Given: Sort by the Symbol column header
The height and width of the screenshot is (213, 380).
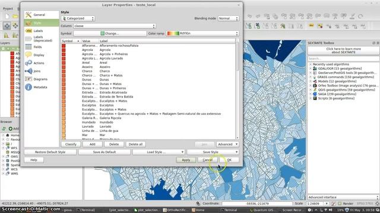Looking at the screenshot, I should (71, 41).
